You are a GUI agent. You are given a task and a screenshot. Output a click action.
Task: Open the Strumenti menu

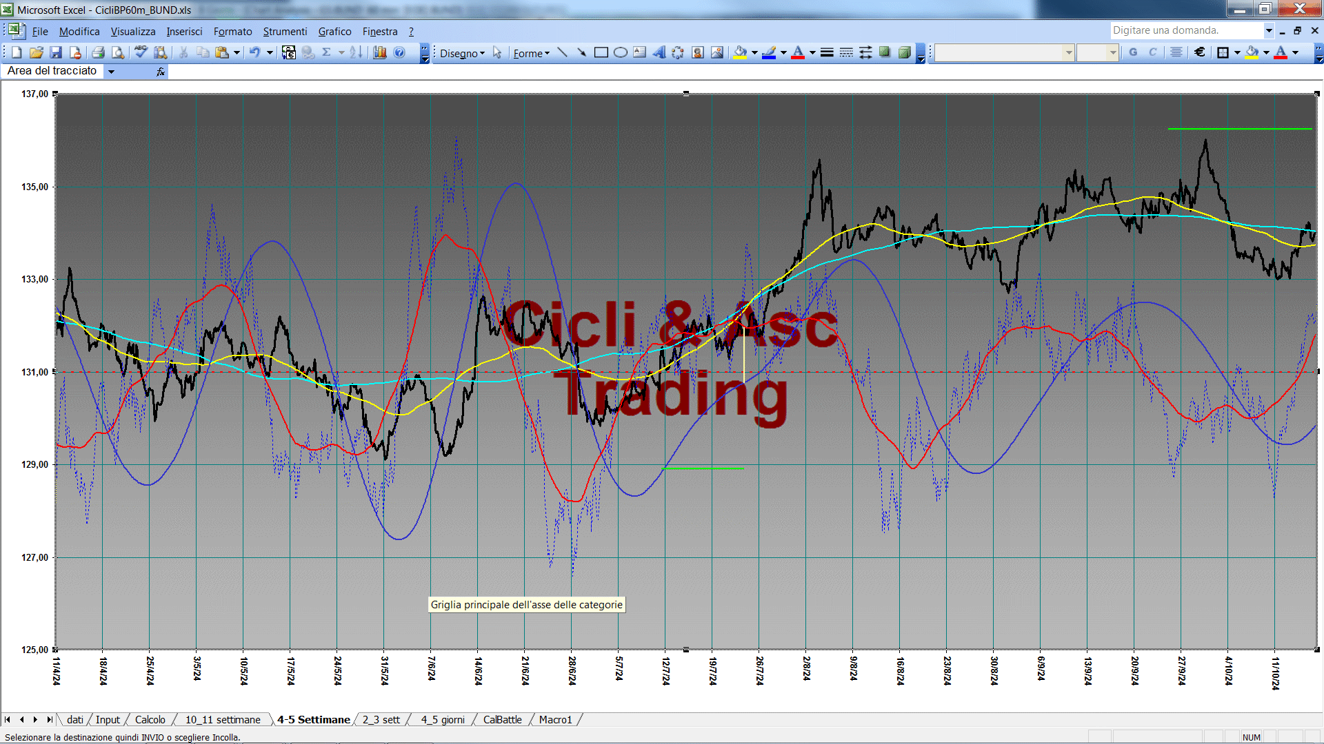[285, 31]
